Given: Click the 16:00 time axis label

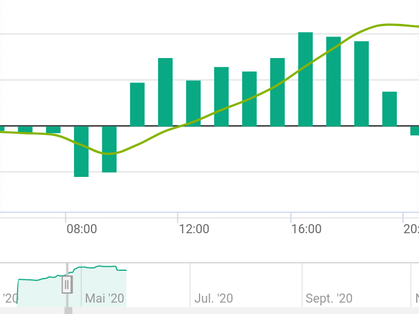Looking at the screenshot, I should (x=306, y=229).
